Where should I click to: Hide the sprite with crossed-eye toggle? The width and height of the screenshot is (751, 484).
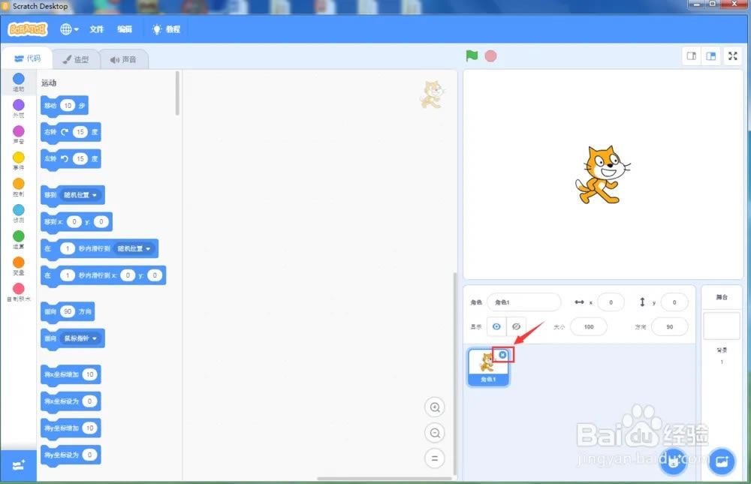[x=517, y=327]
